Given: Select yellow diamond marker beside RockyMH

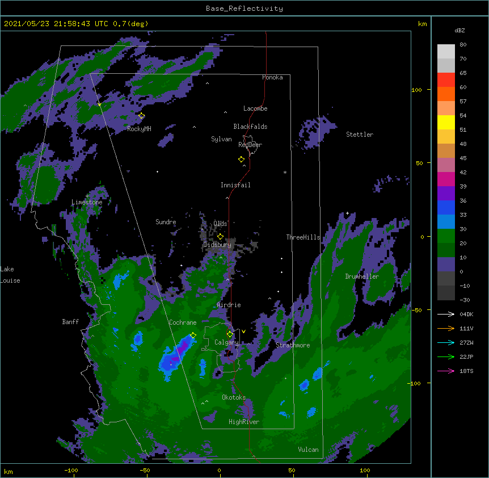Looking at the screenshot, I should 142,116.
